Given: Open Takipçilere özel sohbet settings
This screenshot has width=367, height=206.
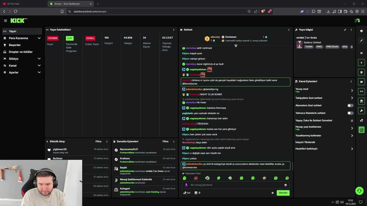Looking at the screenshot, I should [x=324, y=98].
